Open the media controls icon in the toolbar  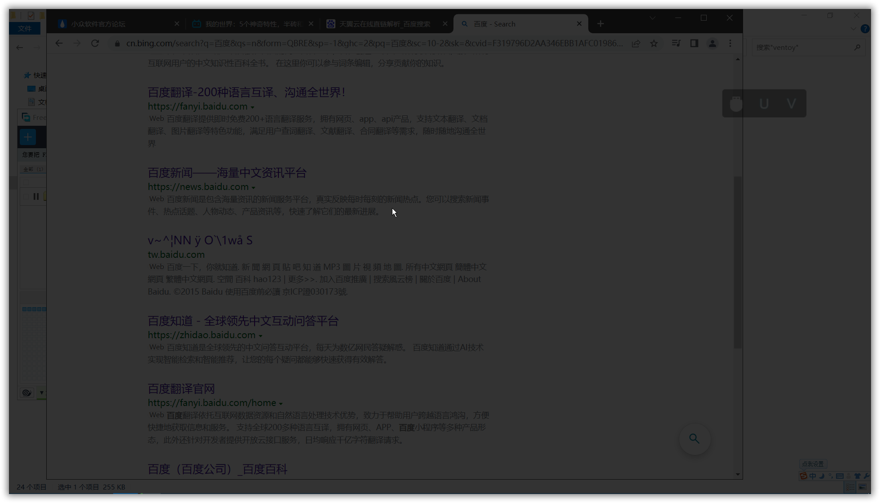coord(676,44)
